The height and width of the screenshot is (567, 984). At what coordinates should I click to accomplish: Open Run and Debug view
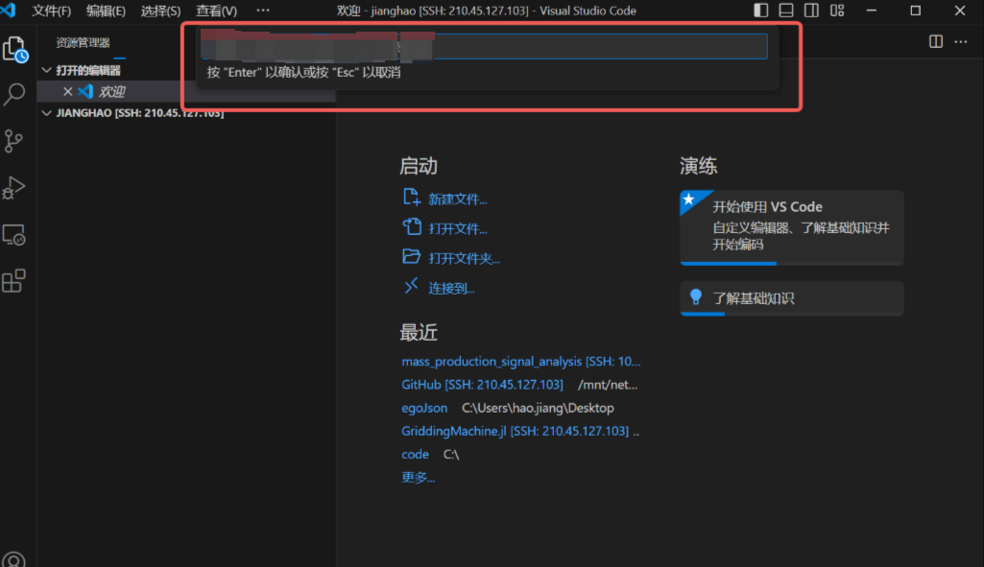point(13,187)
